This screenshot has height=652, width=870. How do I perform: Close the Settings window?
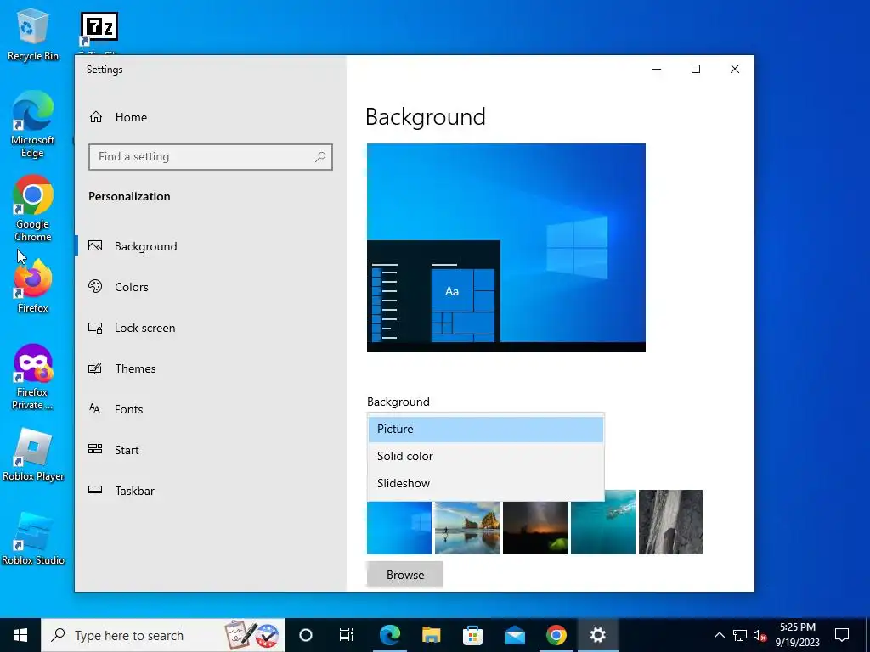pyautogui.click(x=735, y=69)
